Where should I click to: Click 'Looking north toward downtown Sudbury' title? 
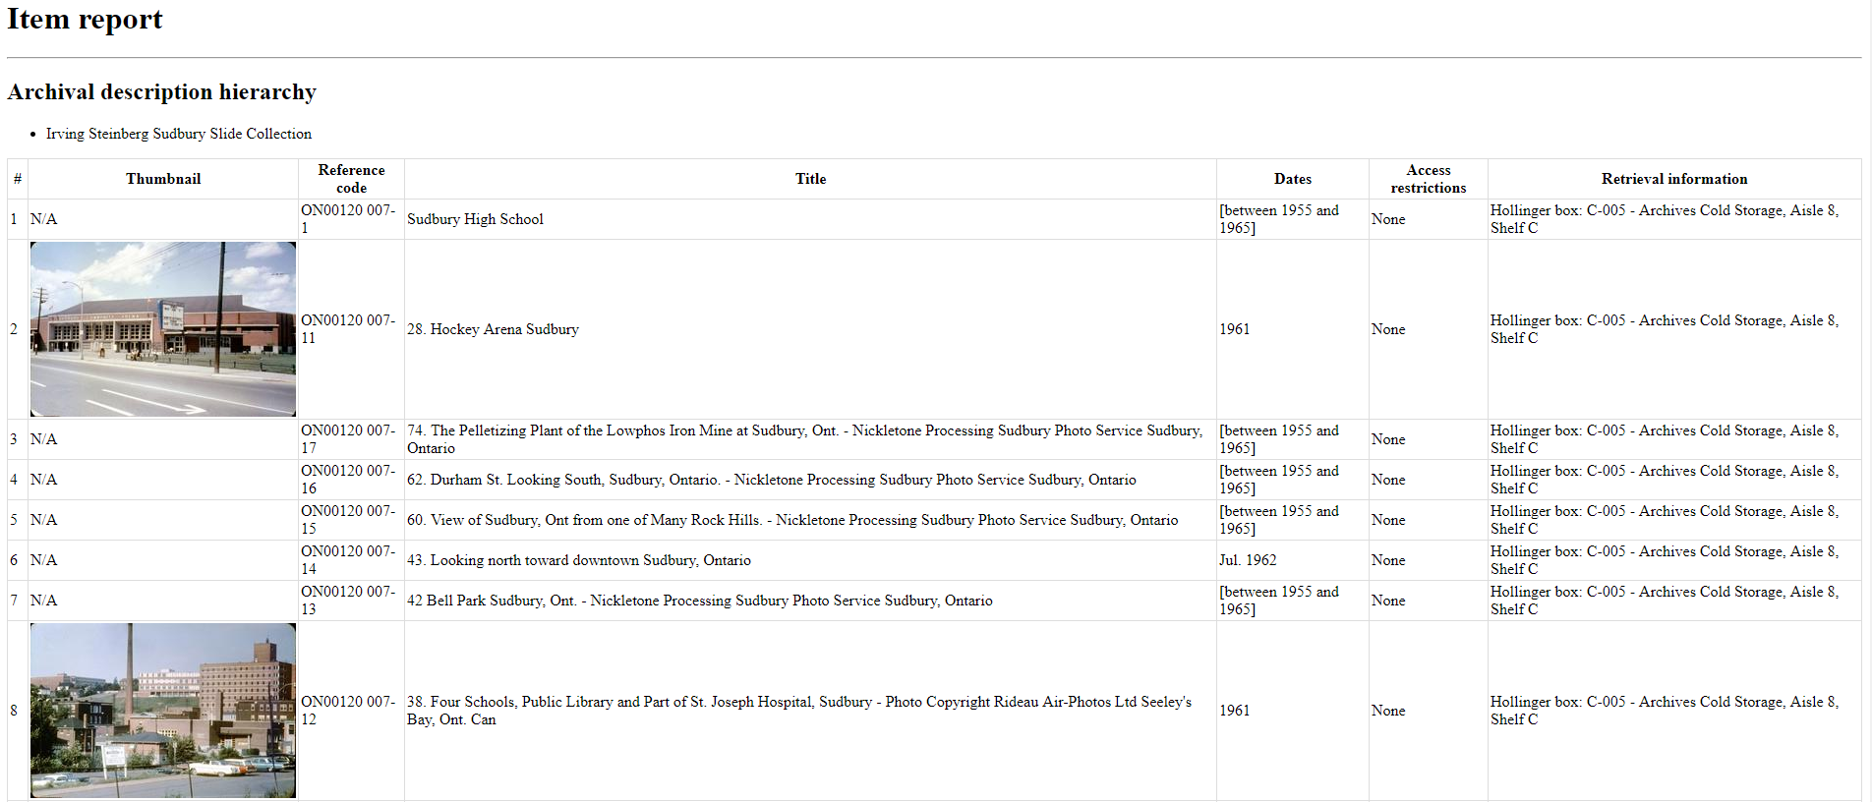(x=578, y=560)
